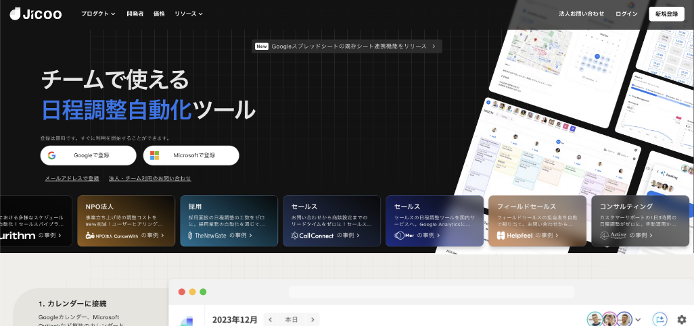Click メールアドレスで登録 link
694x326 pixels.
coord(72,178)
